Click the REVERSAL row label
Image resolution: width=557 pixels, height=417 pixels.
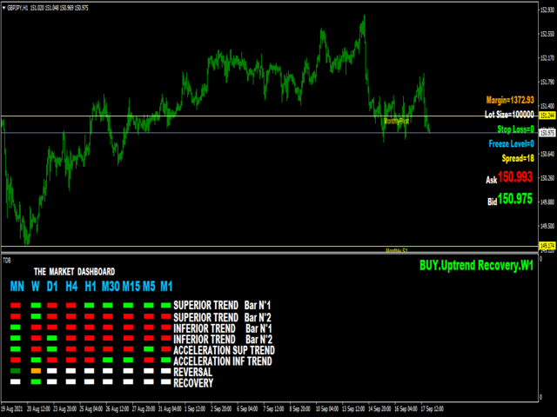193,372
